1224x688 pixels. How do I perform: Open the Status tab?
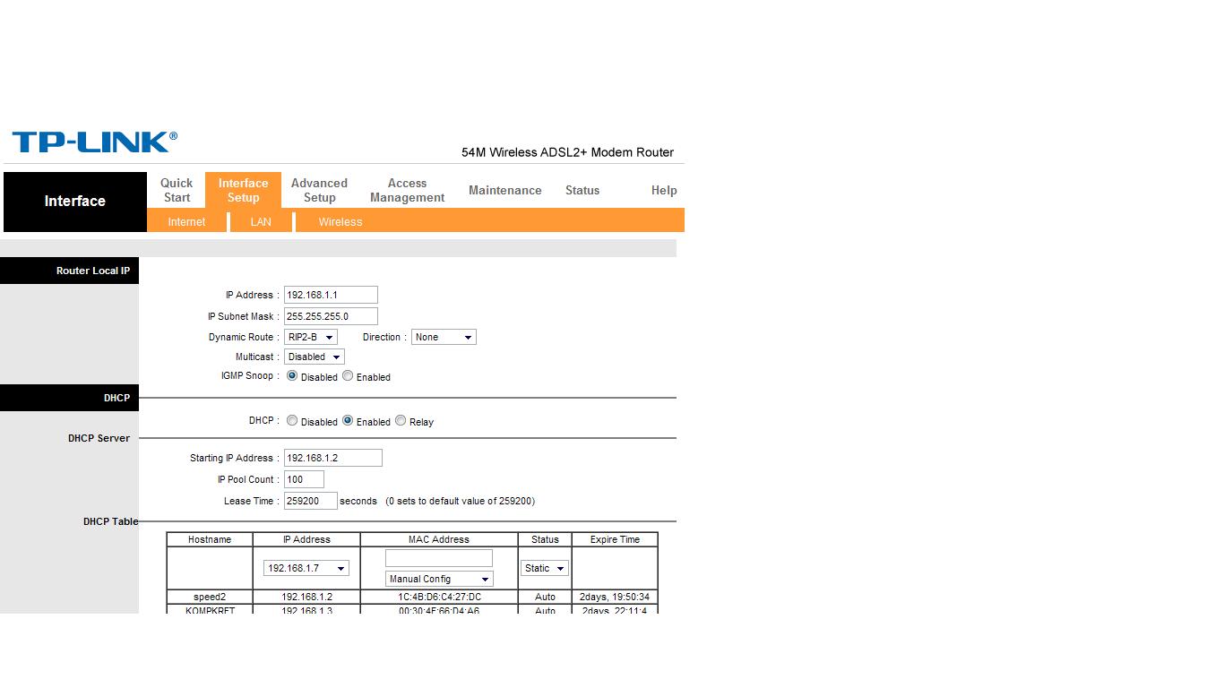coord(582,190)
